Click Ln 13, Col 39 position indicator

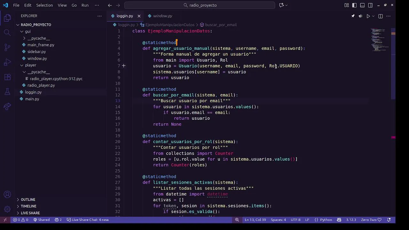[x=255, y=220]
